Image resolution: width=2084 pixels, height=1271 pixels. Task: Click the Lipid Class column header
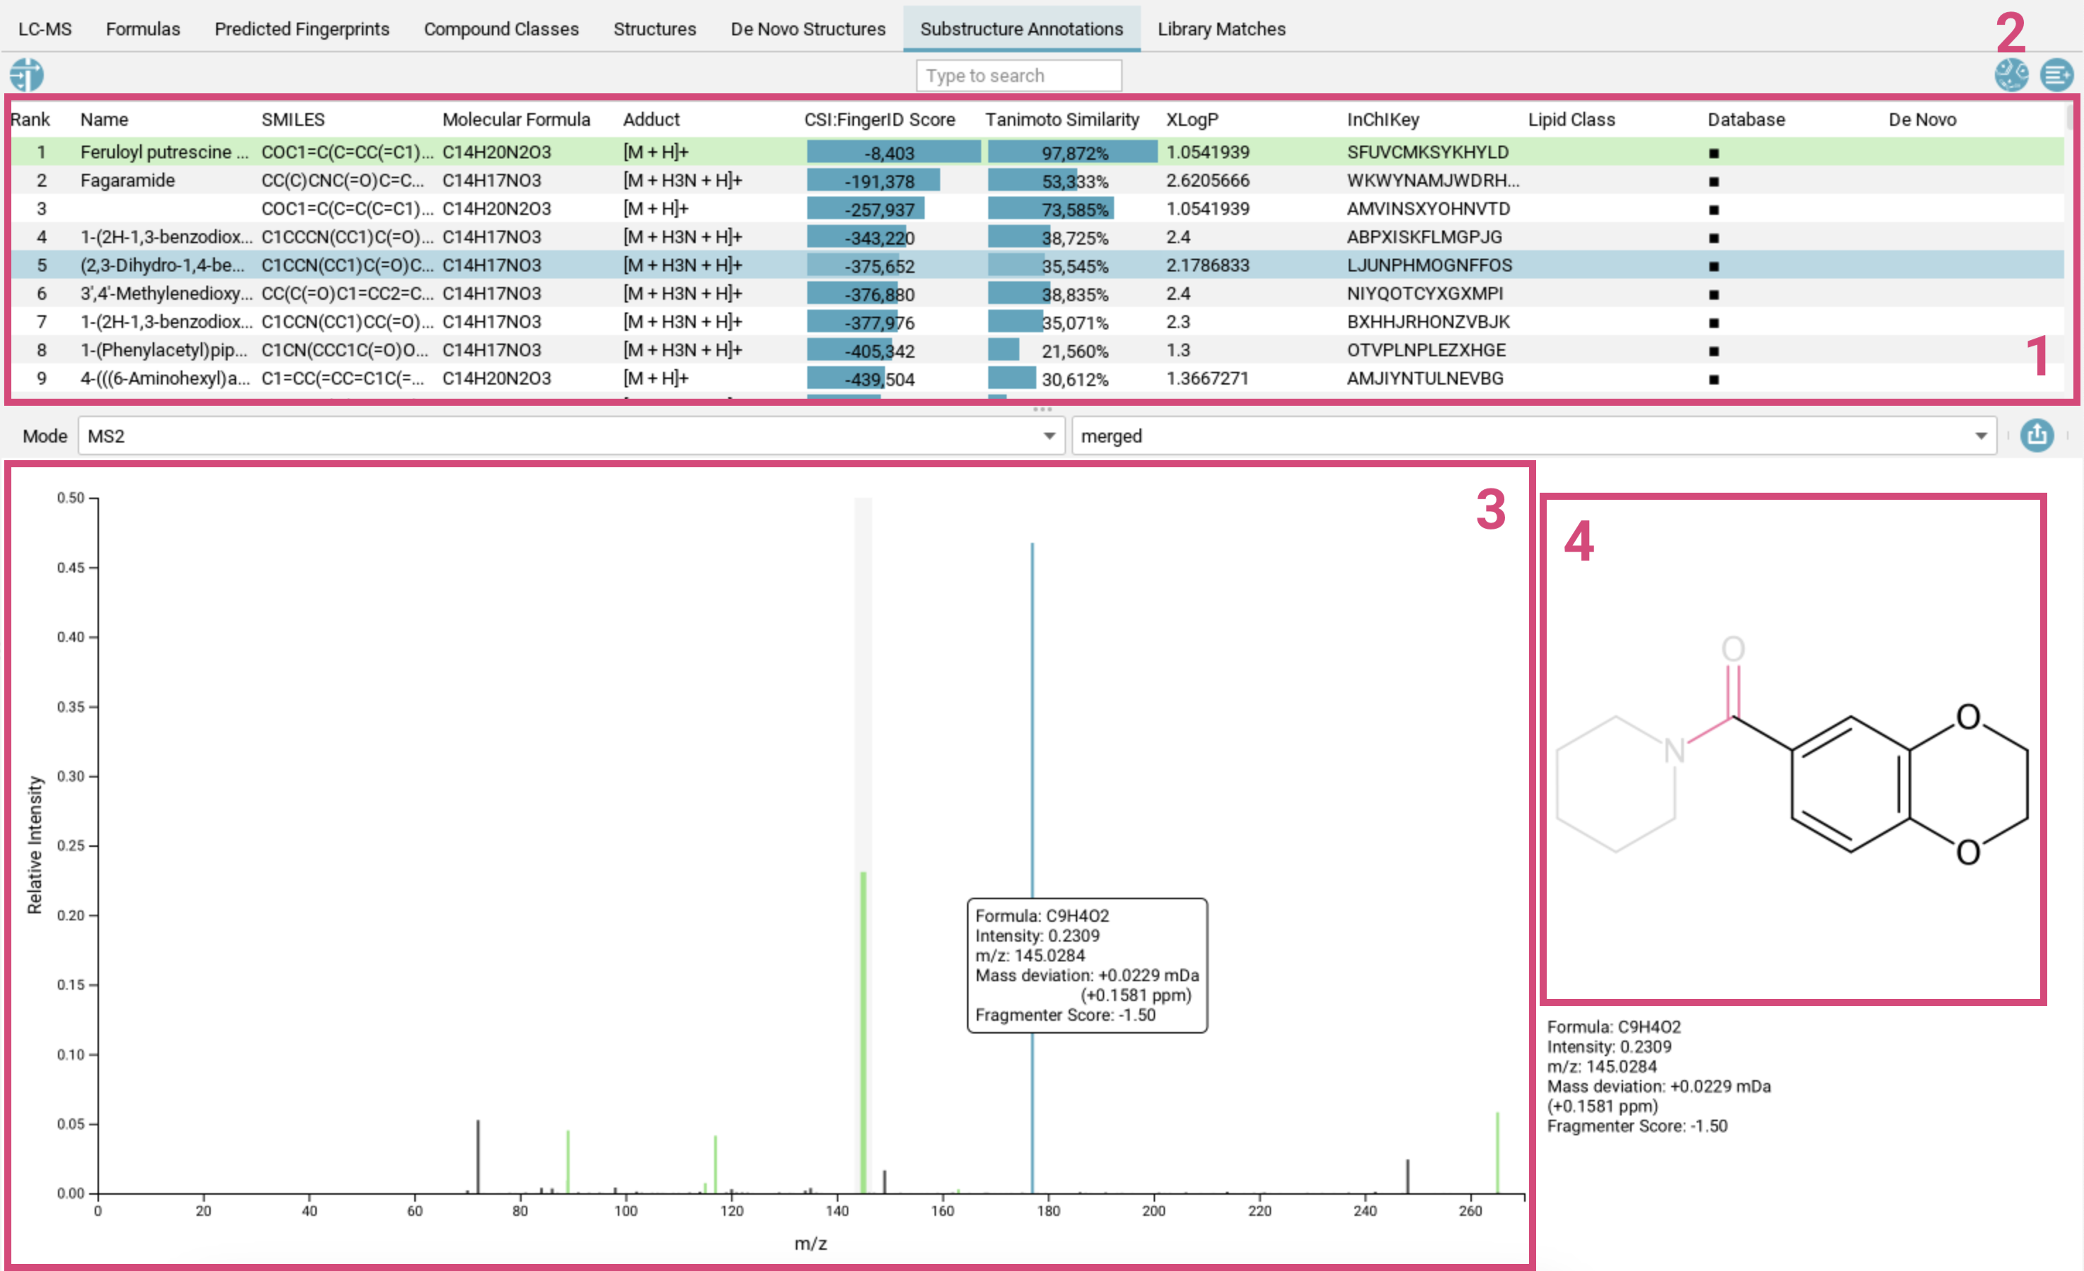tap(1571, 119)
